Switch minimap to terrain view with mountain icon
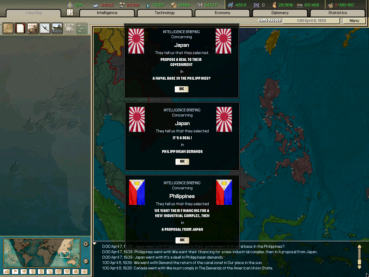369x277 pixels. pyautogui.click(x=6, y=272)
